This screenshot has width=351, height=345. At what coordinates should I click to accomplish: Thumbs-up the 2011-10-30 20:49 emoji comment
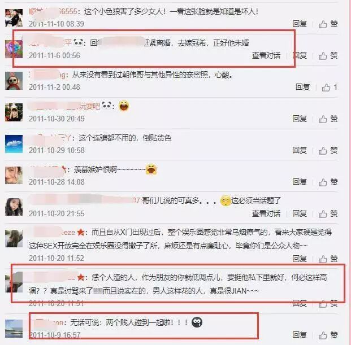coord(328,119)
